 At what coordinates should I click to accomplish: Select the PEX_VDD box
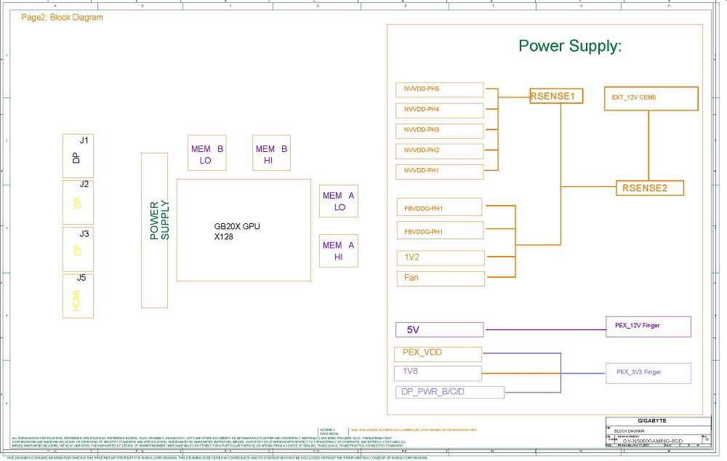tap(438, 353)
